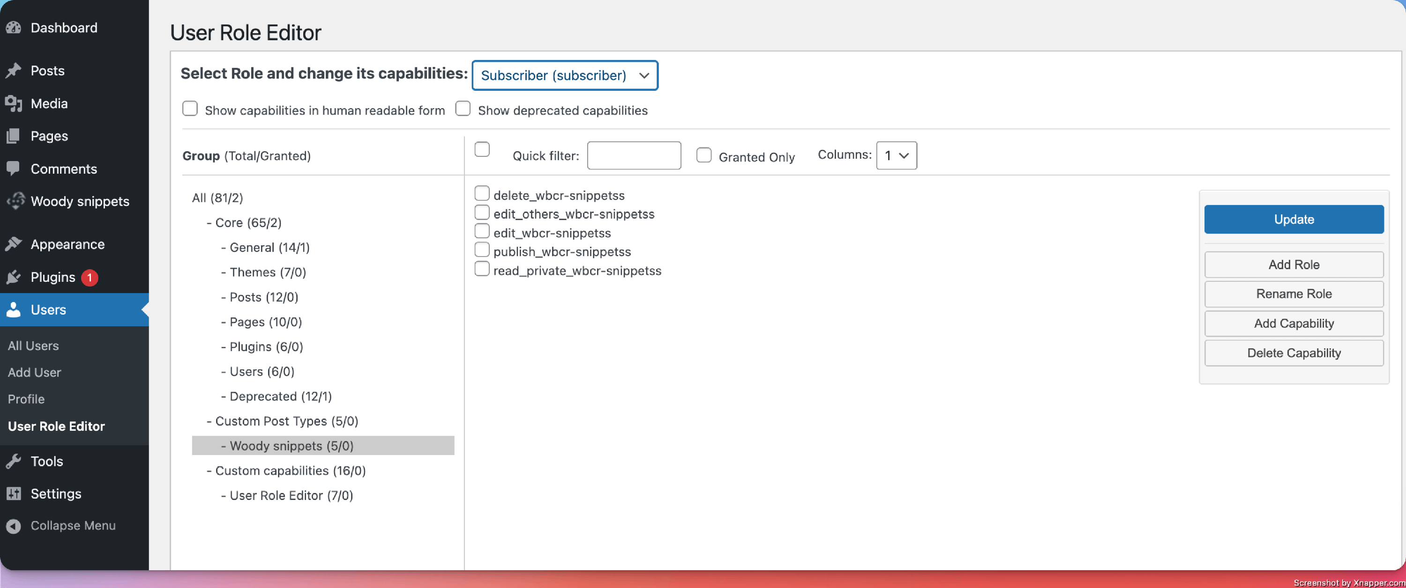1406x588 pixels.
Task: Focus the Quick filter text field
Action: 633,155
